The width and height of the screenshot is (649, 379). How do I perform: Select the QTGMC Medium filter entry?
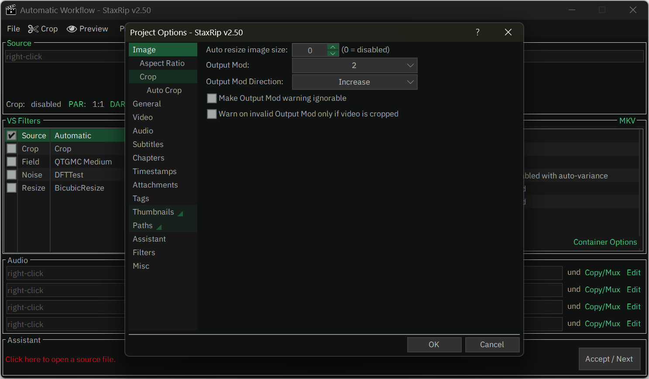coord(83,162)
